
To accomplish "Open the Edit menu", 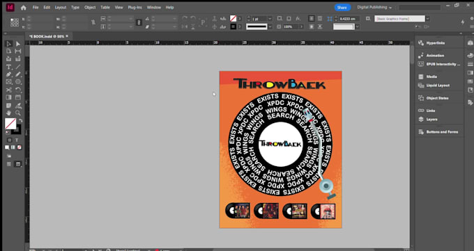I will [47, 7].
